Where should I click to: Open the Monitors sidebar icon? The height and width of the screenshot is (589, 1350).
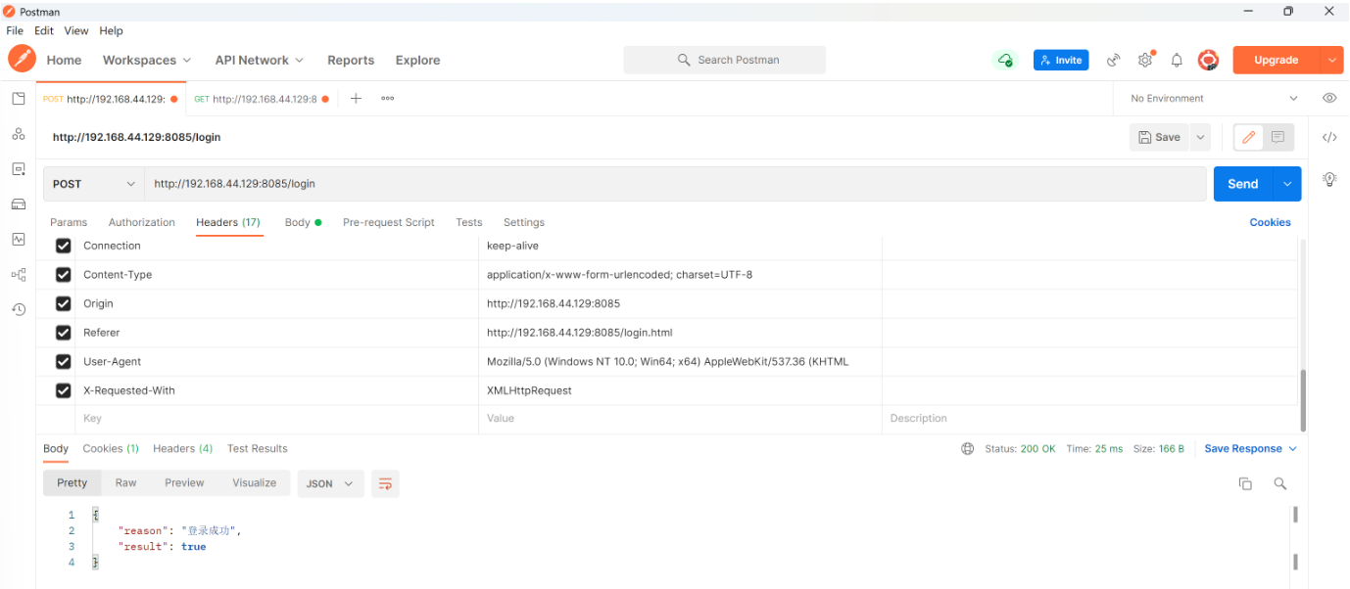pyautogui.click(x=19, y=239)
